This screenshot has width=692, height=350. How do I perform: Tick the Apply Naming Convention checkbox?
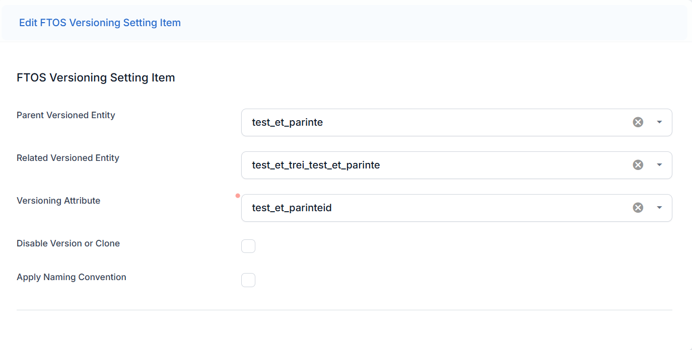tap(248, 280)
